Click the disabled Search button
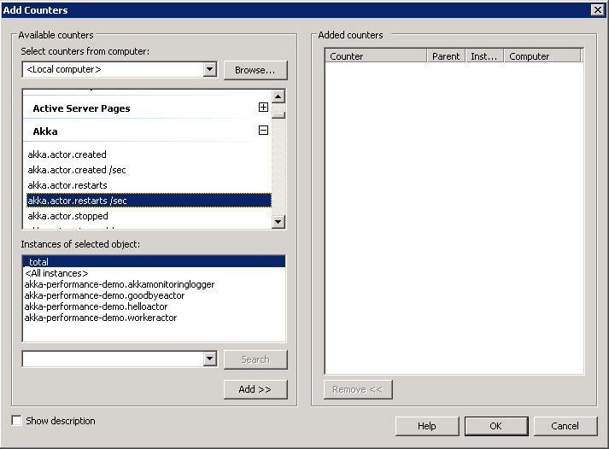Image resolution: width=609 pixels, height=449 pixels. [x=255, y=359]
